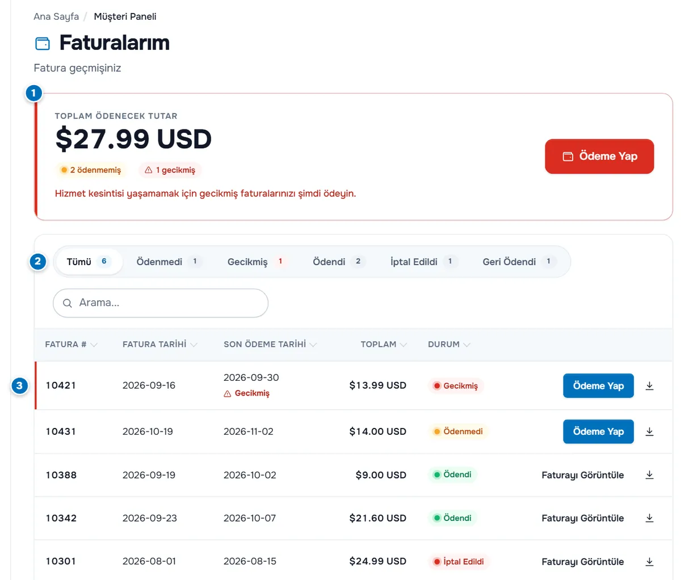Image resolution: width=681 pixels, height=580 pixels.
Task: Switch to the Ödenmedi tab
Action: coord(169,262)
